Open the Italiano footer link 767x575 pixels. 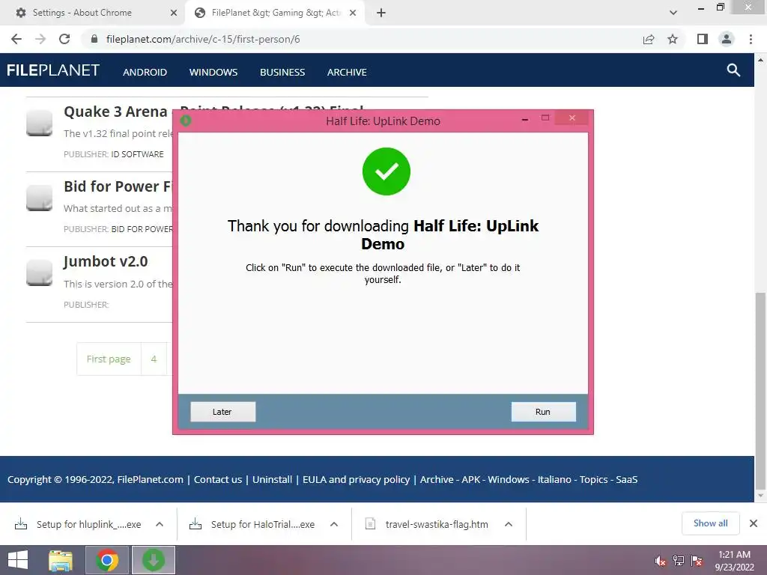(554, 480)
